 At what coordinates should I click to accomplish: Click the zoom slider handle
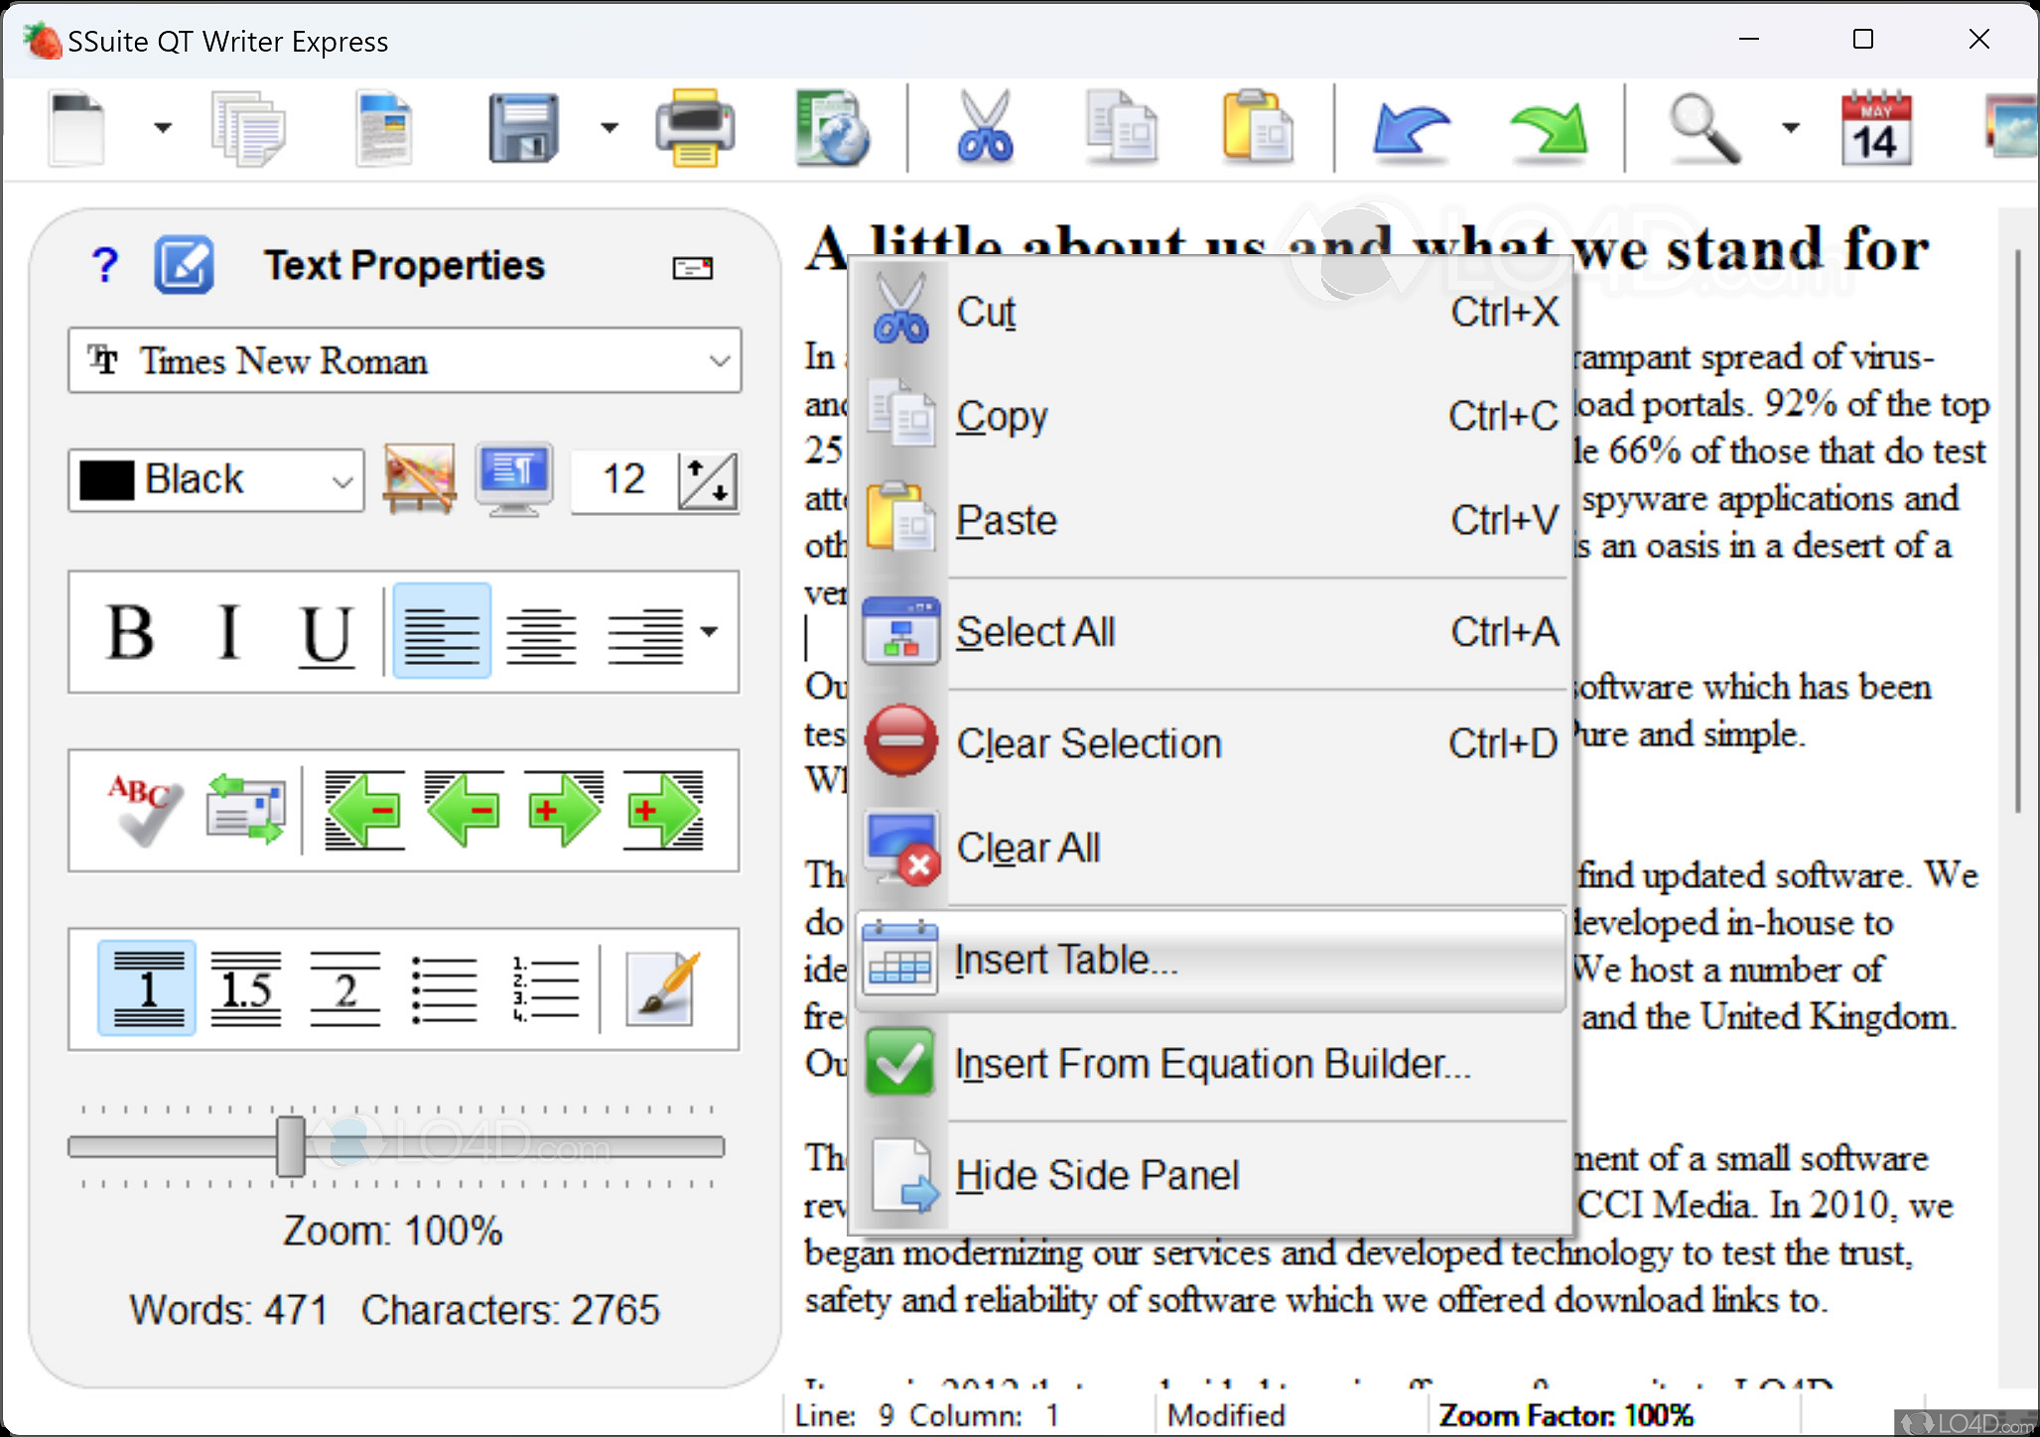(290, 1146)
